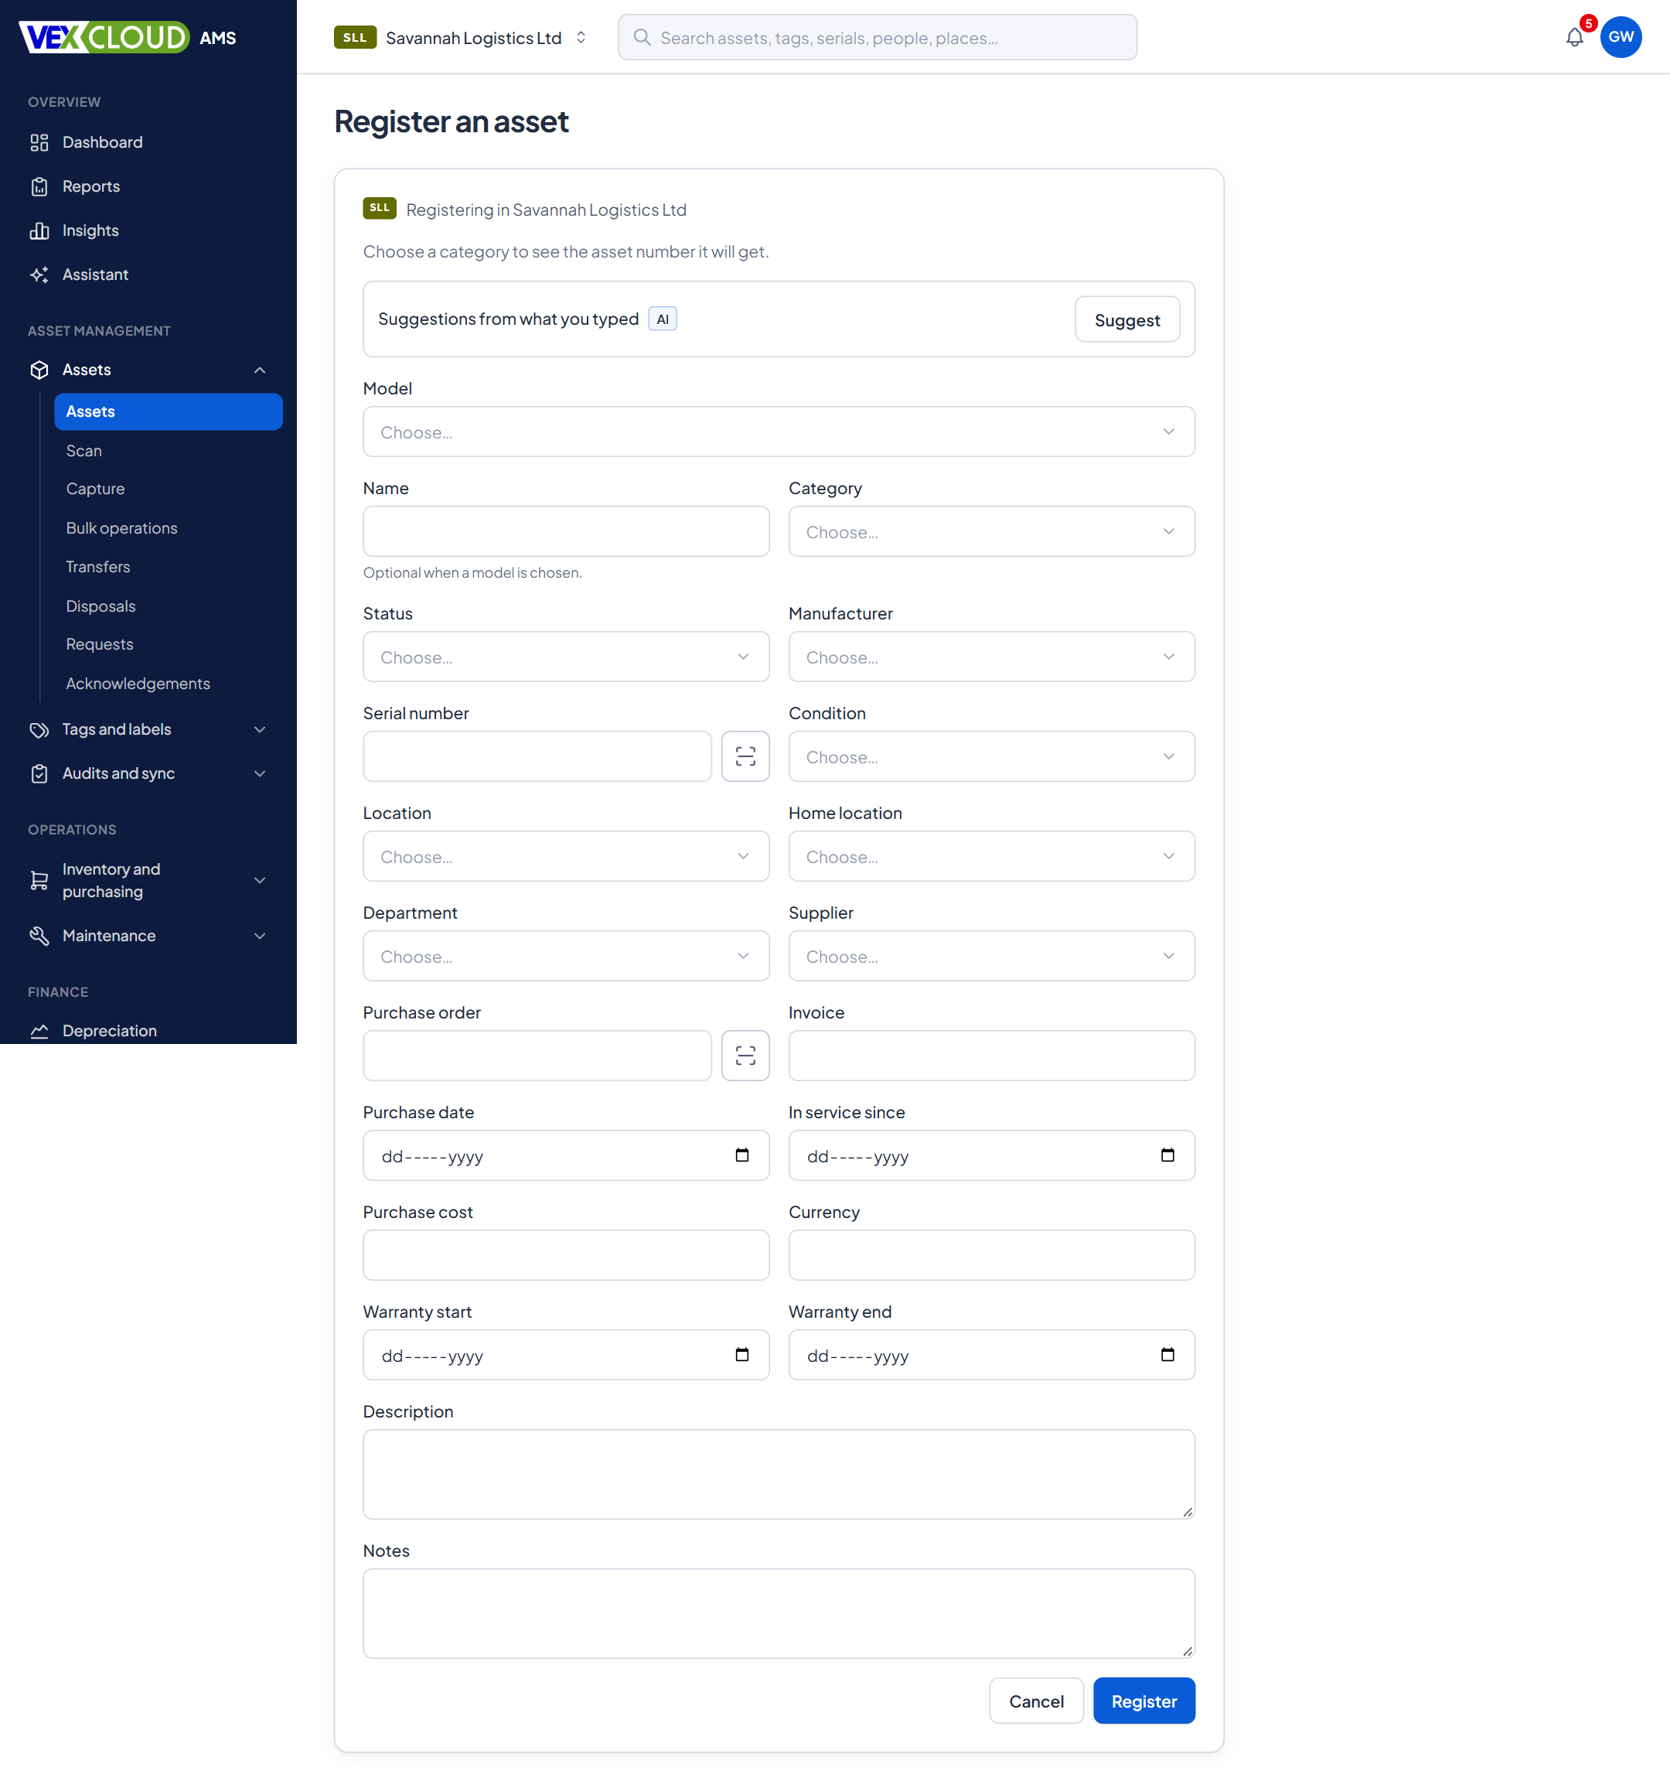Open the Supplier dropdown
The height and width of the screenshot is (1781, 1670).
(991, 956)
